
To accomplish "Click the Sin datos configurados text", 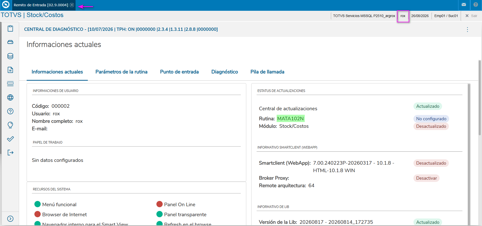I will click(x=57, y=160).
